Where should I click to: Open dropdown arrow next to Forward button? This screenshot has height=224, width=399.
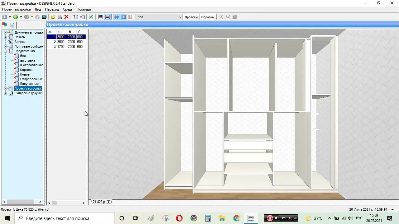32,17
